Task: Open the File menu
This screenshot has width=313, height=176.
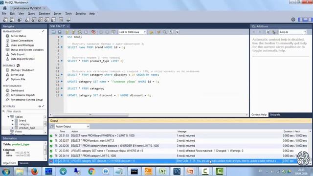Action: (4, 14)
